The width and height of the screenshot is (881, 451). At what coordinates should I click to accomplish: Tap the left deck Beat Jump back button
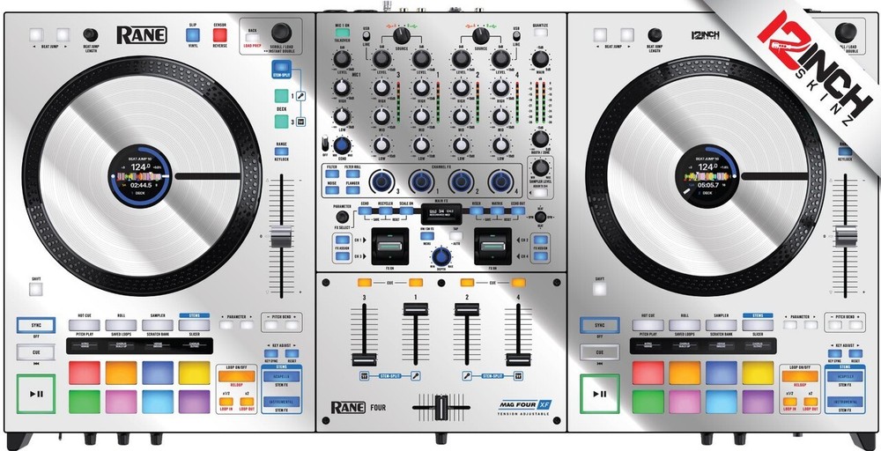[36, 35]
